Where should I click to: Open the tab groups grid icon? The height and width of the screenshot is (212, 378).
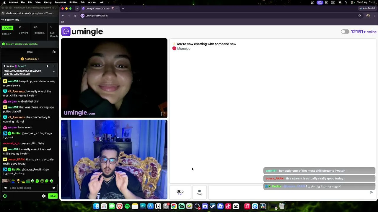point(63,22)
